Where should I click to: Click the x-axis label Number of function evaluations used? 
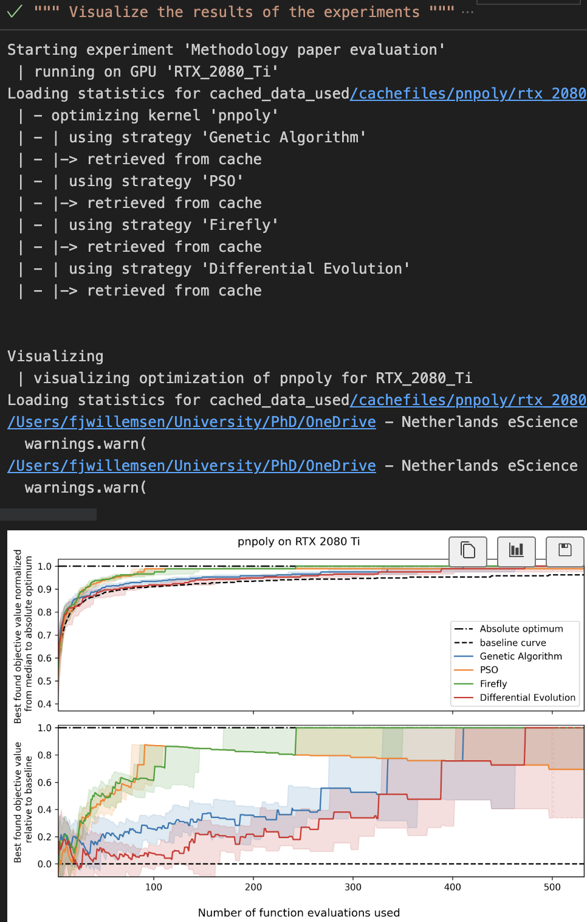tap(298, 912)
